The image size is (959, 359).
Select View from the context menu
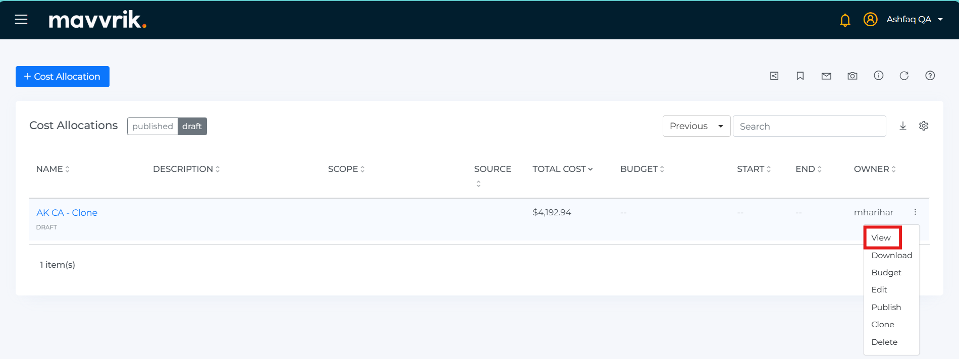881,237
